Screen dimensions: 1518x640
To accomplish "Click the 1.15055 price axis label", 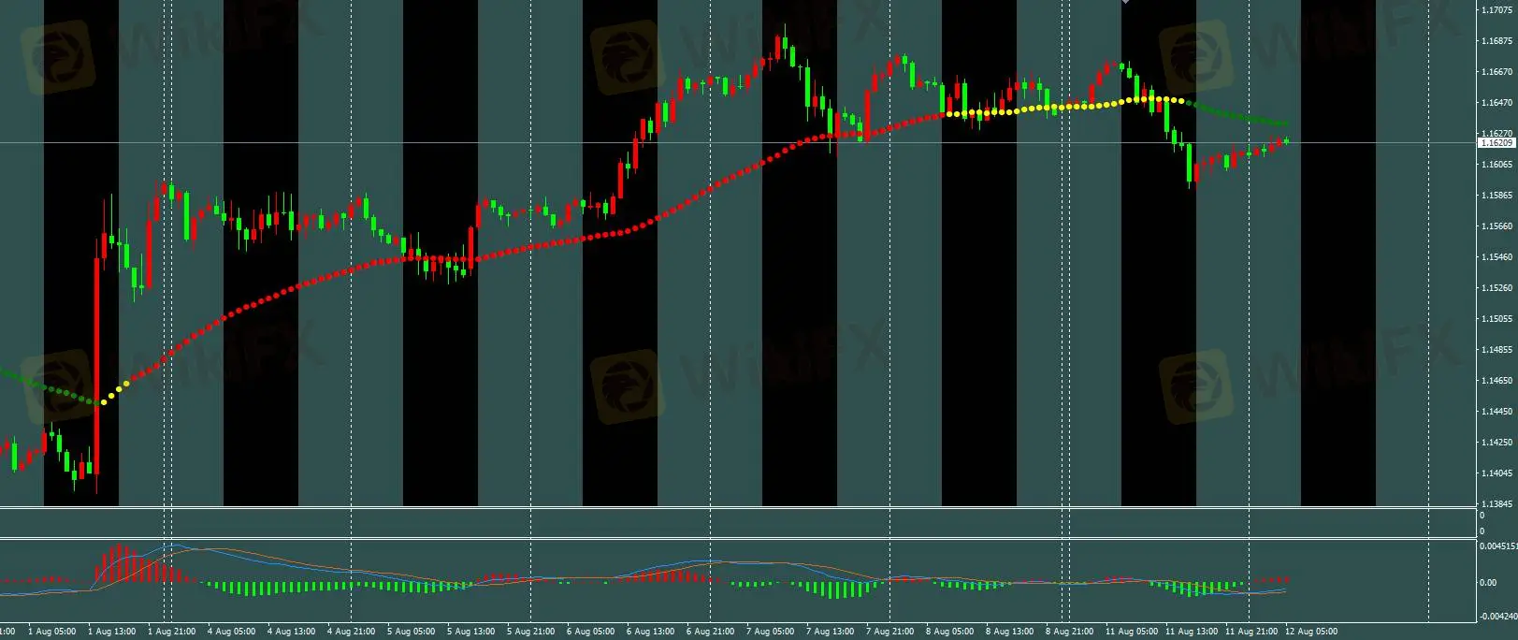I will point(1497,319).
